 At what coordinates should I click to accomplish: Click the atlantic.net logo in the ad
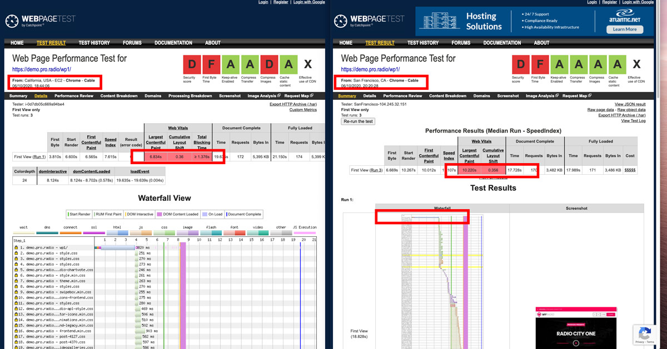tap(624, 16)
